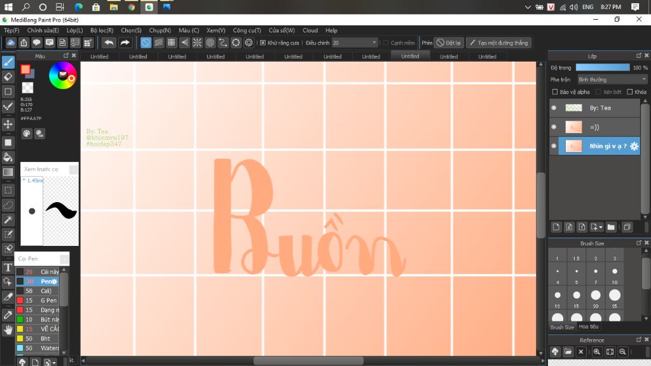The width and height of the screenshot is (651, 366).
Task: Add a new layer folder
Action: [x=611, y=227]
